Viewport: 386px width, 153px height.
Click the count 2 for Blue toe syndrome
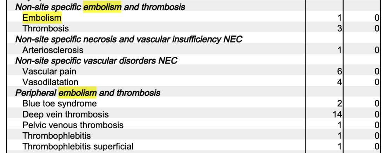coord(339,104)
